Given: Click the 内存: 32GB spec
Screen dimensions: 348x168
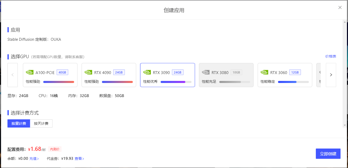Looking at the screenshot, I should click(79, 96).
